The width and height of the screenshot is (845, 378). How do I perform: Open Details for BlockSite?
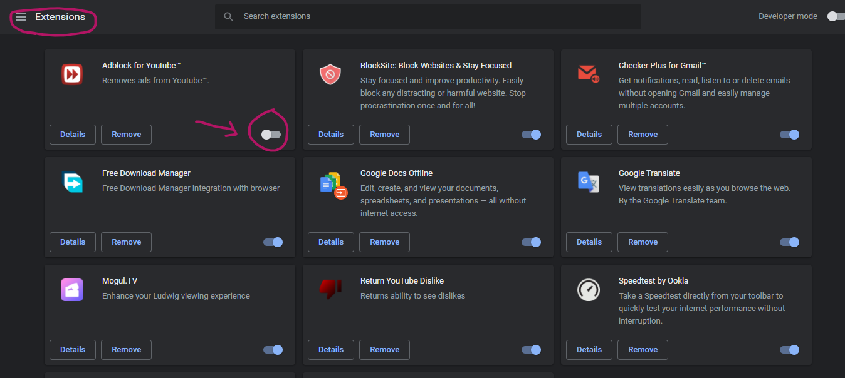[331, 135]
